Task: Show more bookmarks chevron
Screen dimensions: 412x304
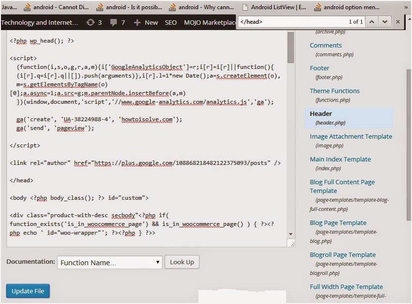Action: click(406, 7)
